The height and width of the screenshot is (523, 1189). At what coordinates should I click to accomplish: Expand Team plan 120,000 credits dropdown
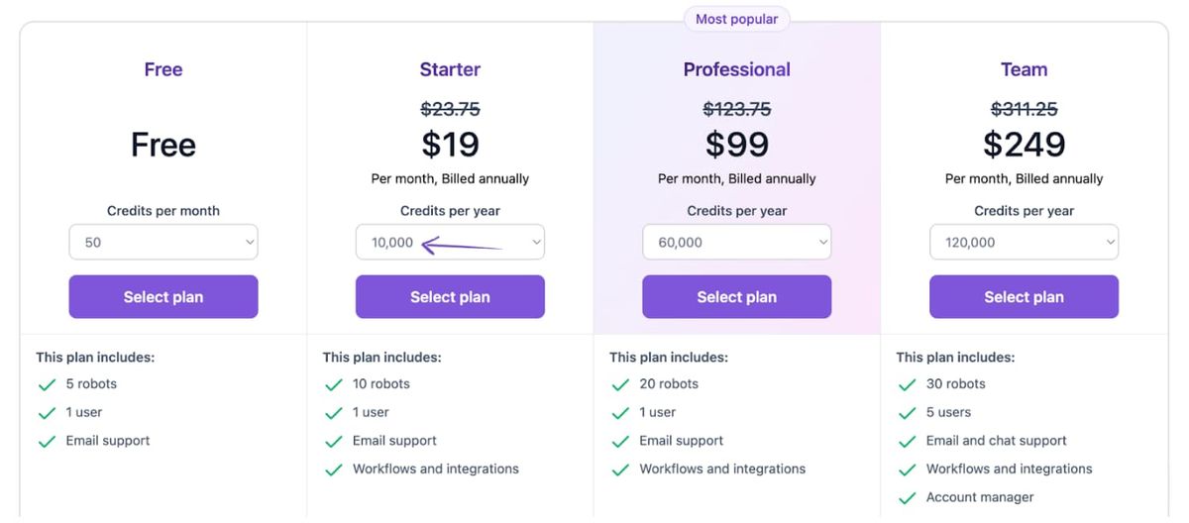pos(1024,243)
